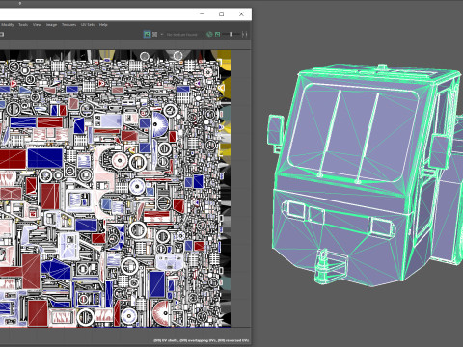Image resolution: width=463 pixels, height=347 pixels.
Task: Click the 'No texture found' texture field
Action: click(182, 35)
